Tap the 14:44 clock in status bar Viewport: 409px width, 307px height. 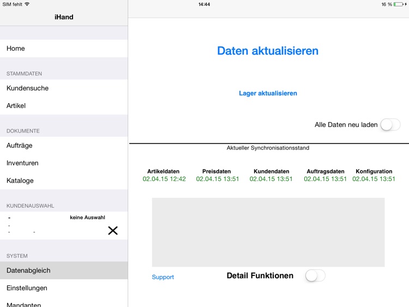(204, 4)
